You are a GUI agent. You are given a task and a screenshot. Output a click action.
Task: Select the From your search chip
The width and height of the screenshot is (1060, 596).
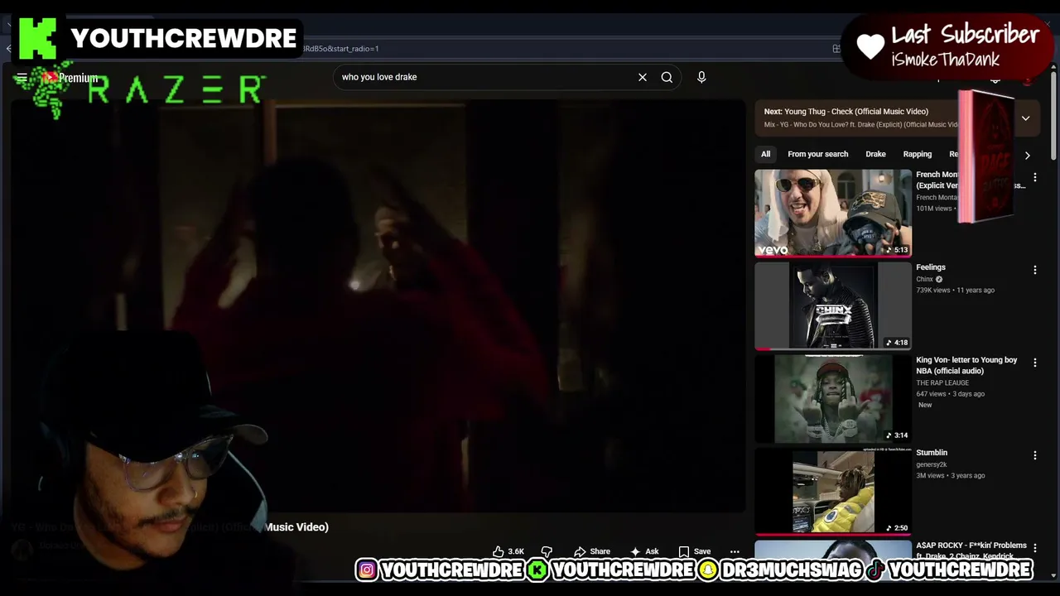[818, 154]
